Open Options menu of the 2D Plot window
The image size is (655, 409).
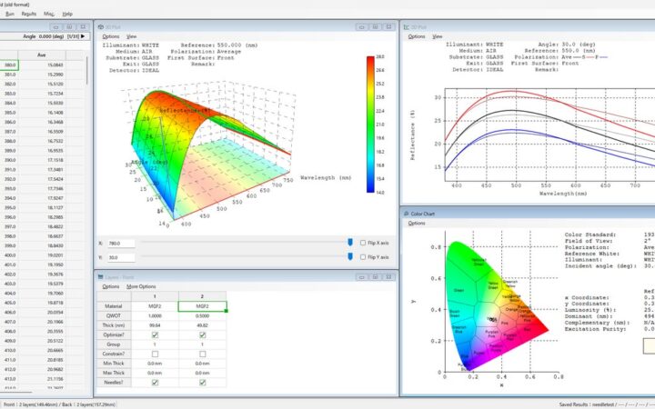[x=417, y=36]
